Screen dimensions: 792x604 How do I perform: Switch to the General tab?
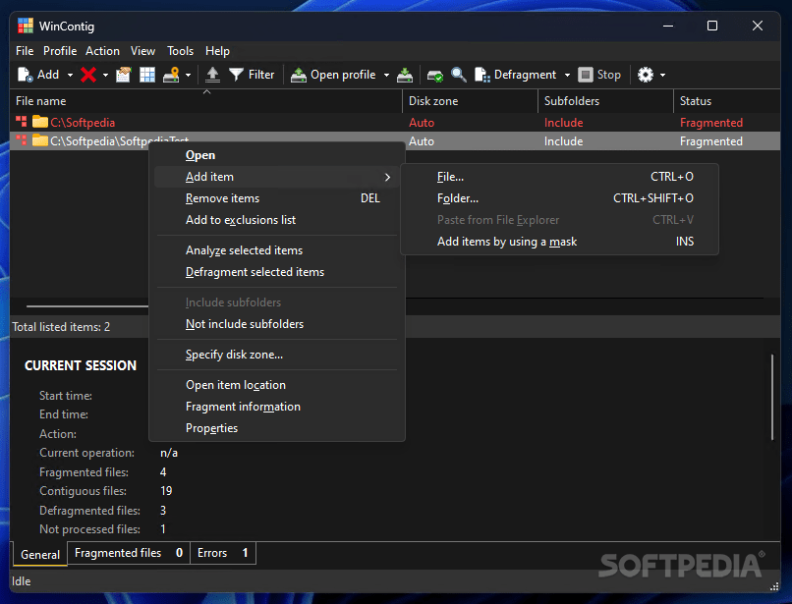click(40, 554)
